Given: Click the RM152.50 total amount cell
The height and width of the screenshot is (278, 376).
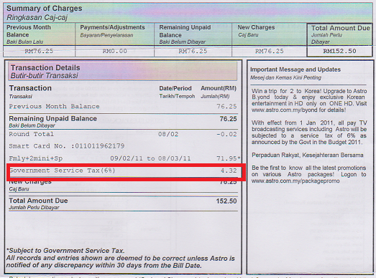Looking at the screenshot, I should [x=339, y=51].
